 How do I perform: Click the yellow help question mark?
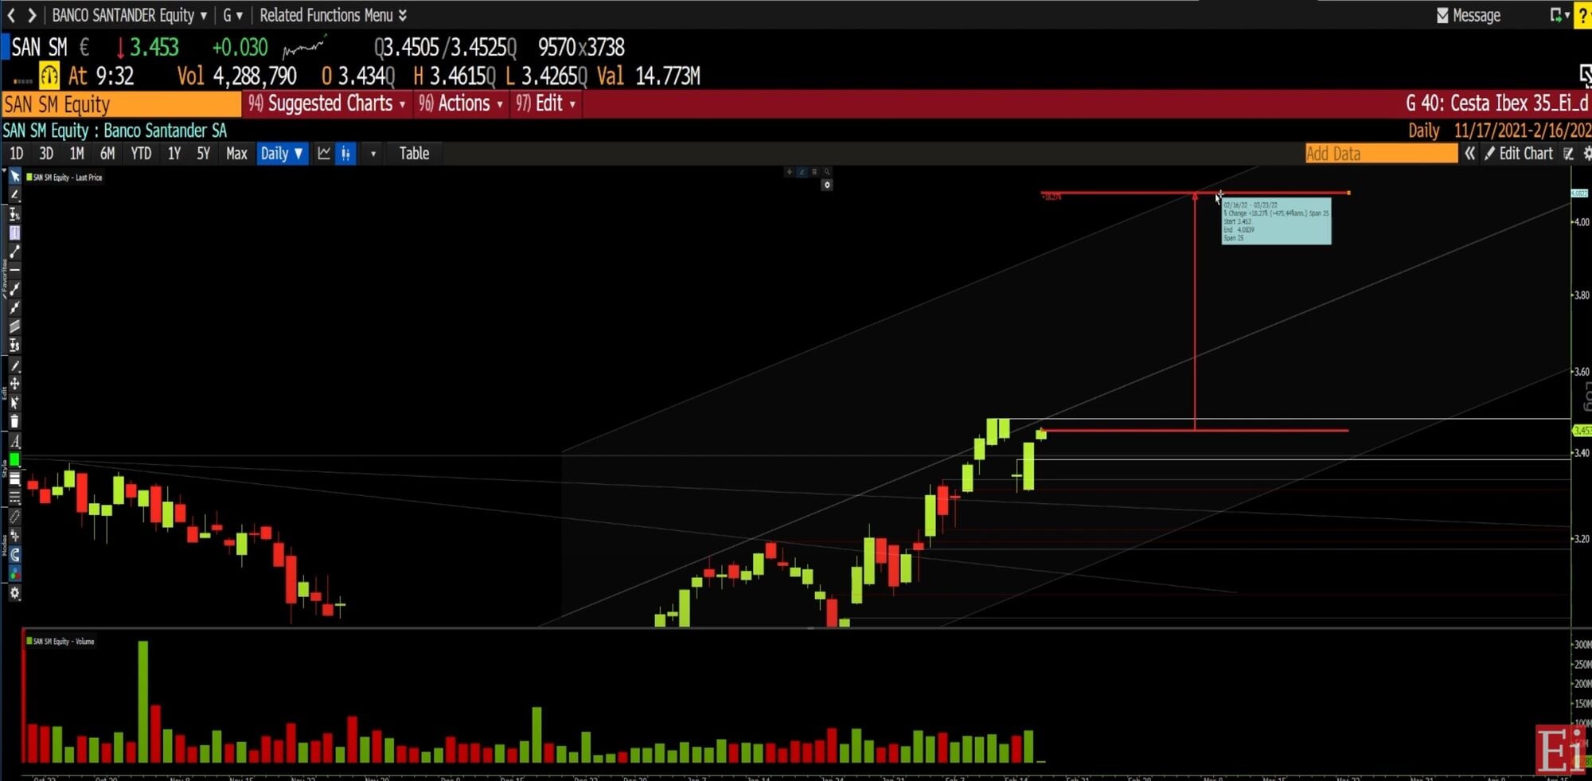tap(1583, 15)
